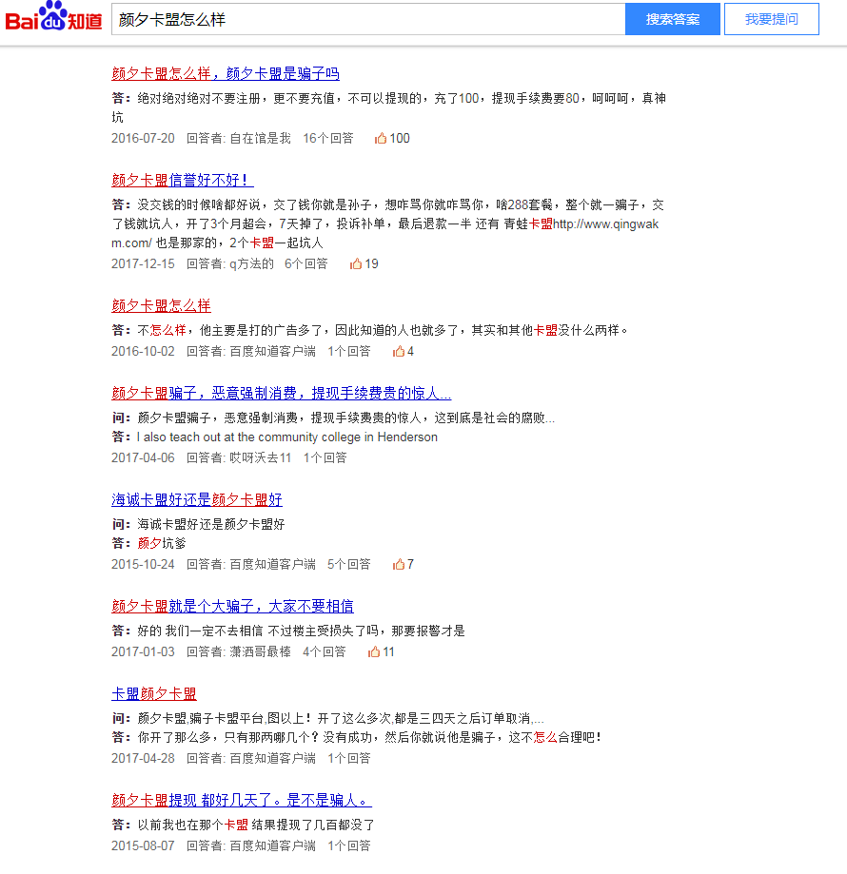Click thumbs-up icon with 19 likes

[x=356, y=263]
